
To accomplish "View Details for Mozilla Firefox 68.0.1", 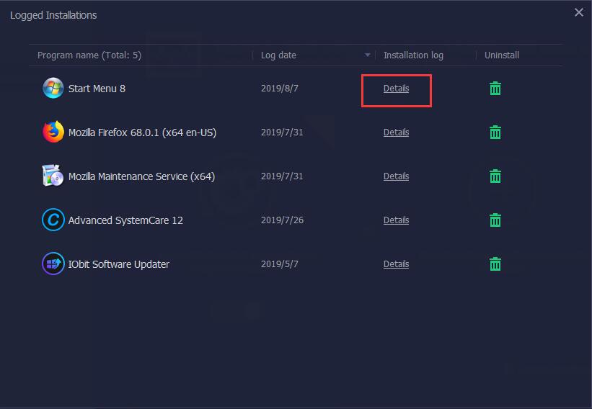I will 396,132.
